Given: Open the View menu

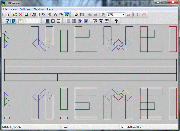Looking at the screenshot, I should tap(14, 9).
